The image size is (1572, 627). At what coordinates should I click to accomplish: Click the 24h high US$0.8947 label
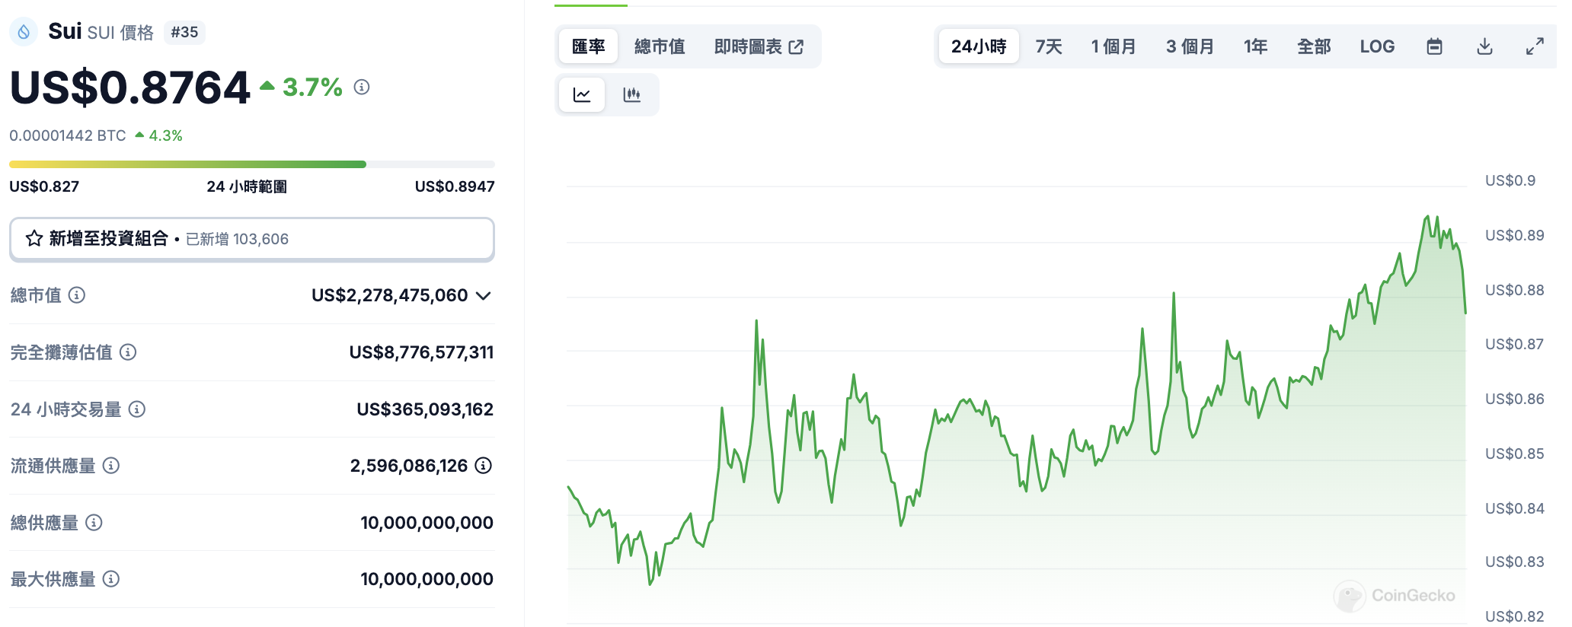click(455, 186)
